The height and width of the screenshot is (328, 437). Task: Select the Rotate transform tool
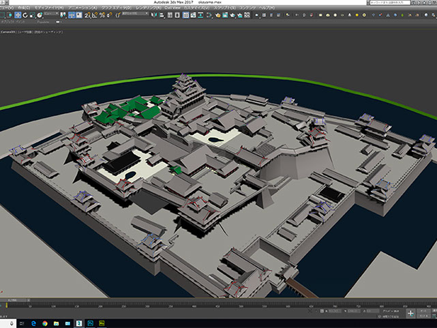pyautogui.click(x=25, y=15)
